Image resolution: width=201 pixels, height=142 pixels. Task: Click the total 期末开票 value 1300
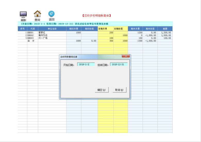[140, 41]
